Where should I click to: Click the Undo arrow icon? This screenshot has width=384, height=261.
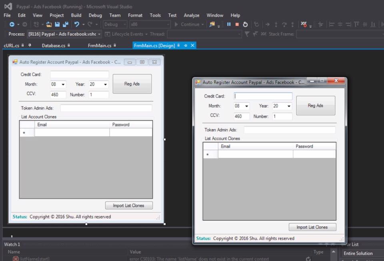pos(76,24)
